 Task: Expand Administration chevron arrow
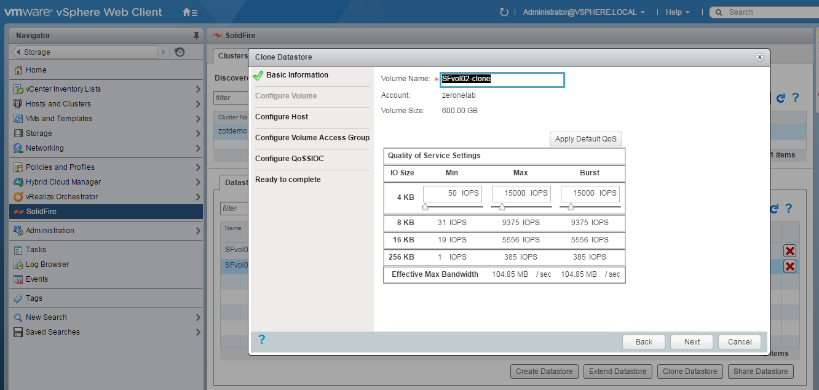click(x=198, y=231)
